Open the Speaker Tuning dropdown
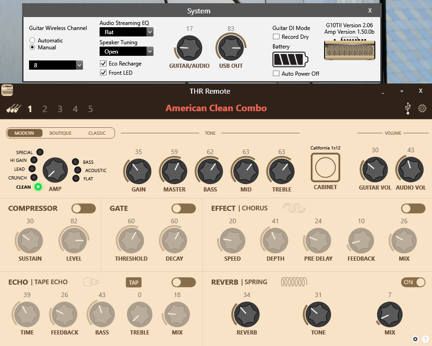This screenshot has width=432, height=346. pyautogui.click(x=126, y=51)
